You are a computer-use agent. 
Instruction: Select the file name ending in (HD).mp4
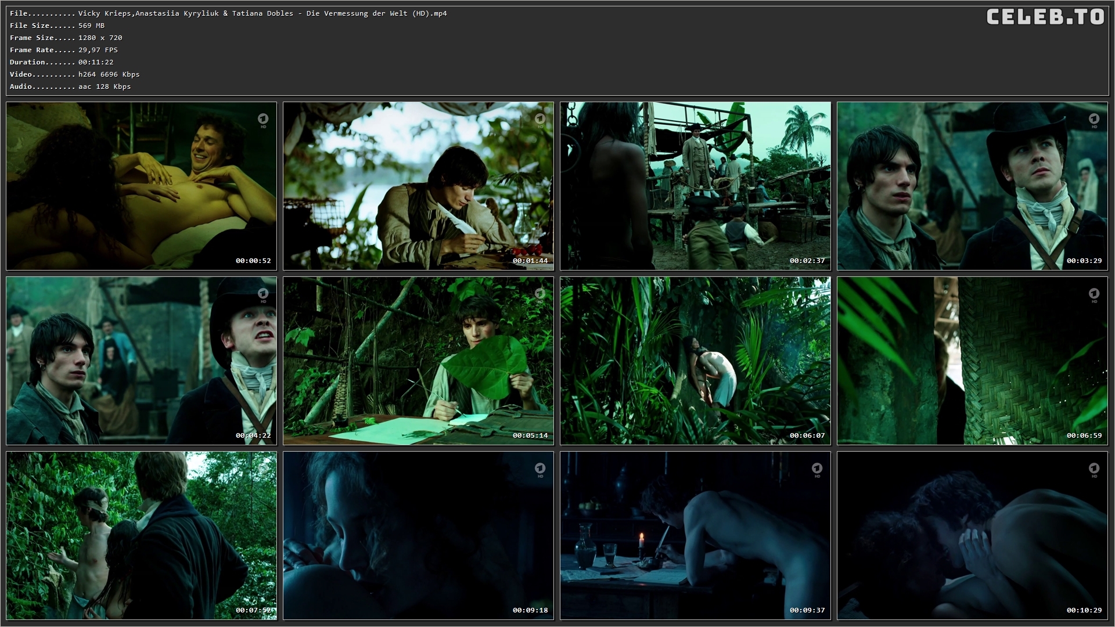(x=262, y=13)
